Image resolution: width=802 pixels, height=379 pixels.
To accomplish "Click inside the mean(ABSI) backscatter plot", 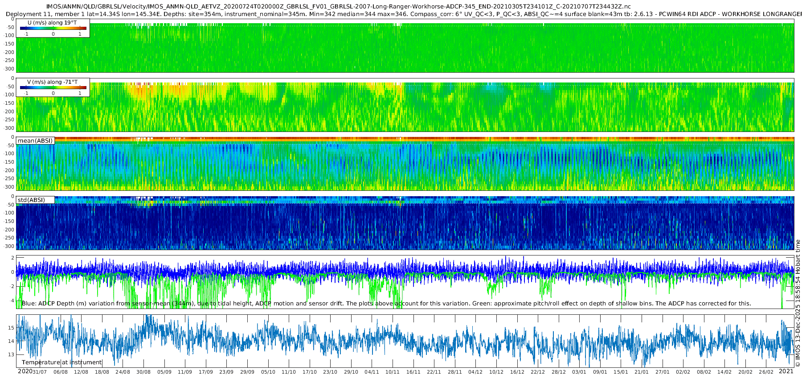I will [x=405, y=164].
